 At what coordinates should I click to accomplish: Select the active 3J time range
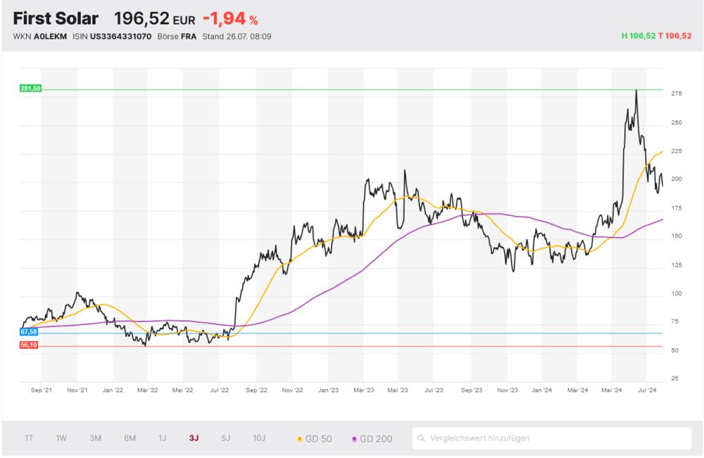click(194, 438)
